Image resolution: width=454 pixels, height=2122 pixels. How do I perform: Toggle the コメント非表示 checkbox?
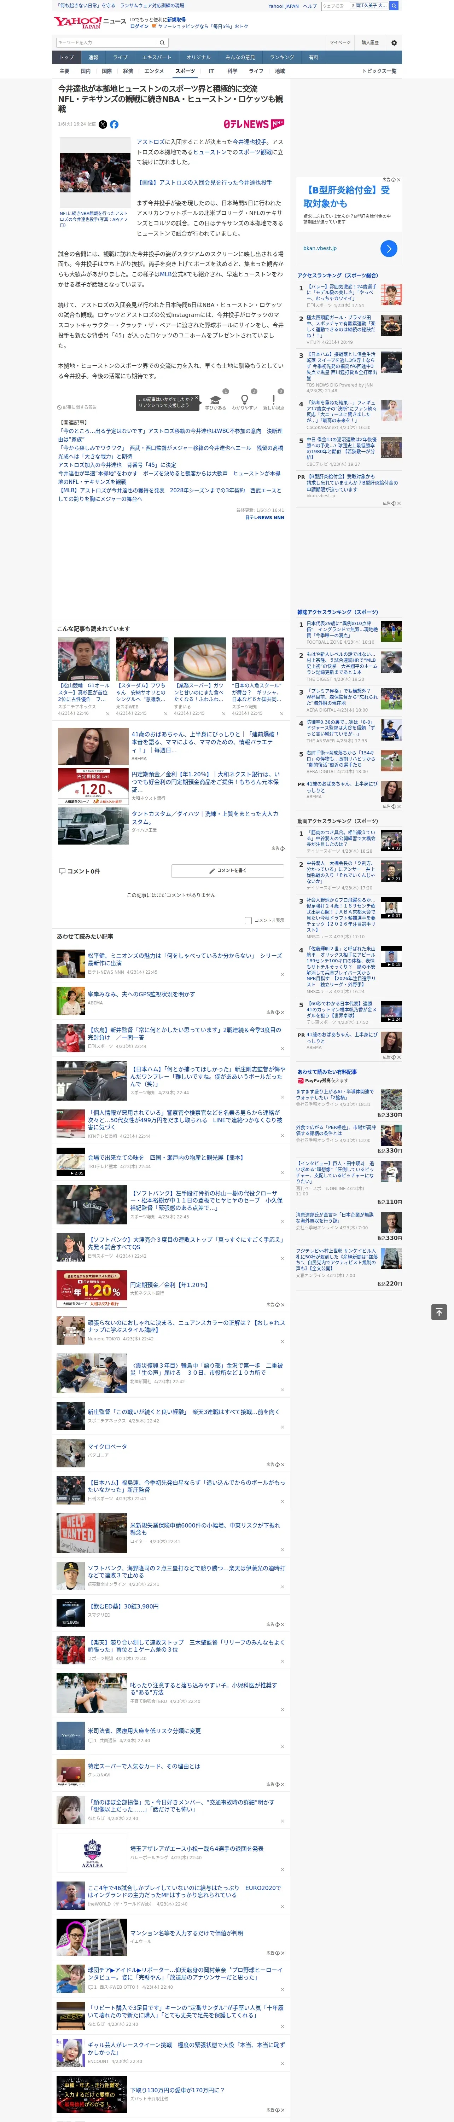248,920
